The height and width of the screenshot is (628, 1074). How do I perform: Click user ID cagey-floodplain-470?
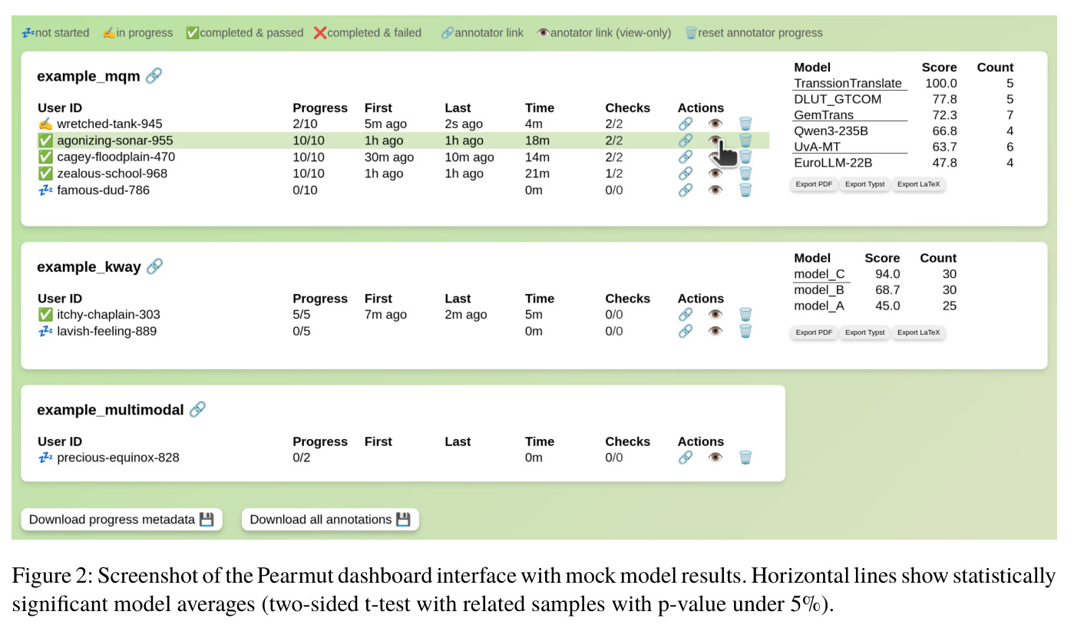click(116, 157)
